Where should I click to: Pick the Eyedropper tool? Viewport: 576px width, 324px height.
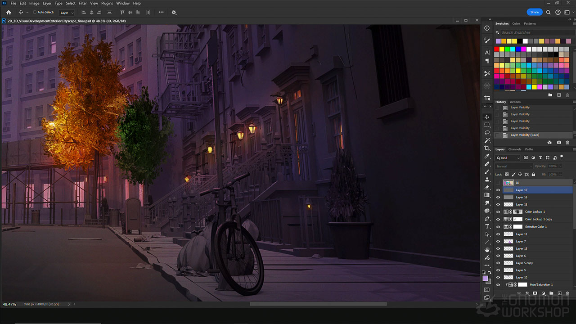tap(487, 157)
